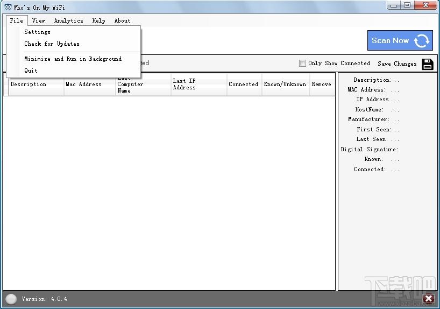Screen dimensions: 440x309
Task: Select Minimize and Run in Background
Action: (74, 59)
